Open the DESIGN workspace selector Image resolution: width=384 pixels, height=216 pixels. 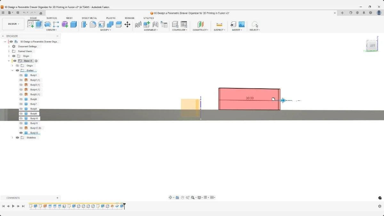(x=13, y=24)
